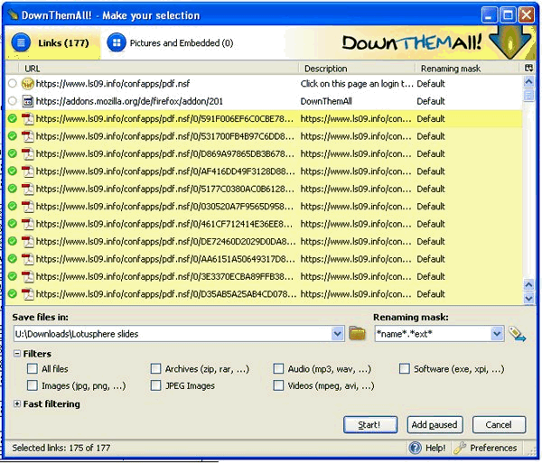This screenshot has width=542, height=463.
Task: Click the PDF icon of the DE72460D2029D0DA8 row
Action: (x=28, y=241)
